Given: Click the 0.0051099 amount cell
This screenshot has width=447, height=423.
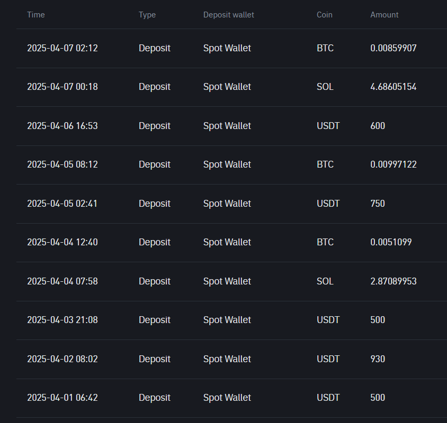Looking at the screenshot, I should 391,242.
